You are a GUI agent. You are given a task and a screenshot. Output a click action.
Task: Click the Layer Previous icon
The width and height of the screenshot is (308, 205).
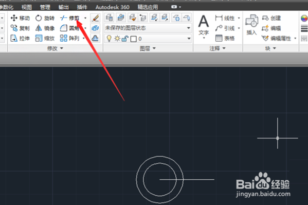(143, 18)
